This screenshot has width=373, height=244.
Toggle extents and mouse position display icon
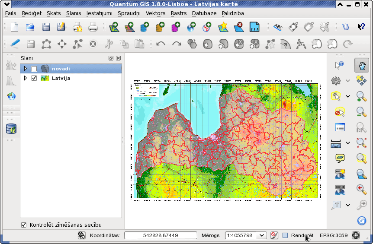(x=82, y=235)
